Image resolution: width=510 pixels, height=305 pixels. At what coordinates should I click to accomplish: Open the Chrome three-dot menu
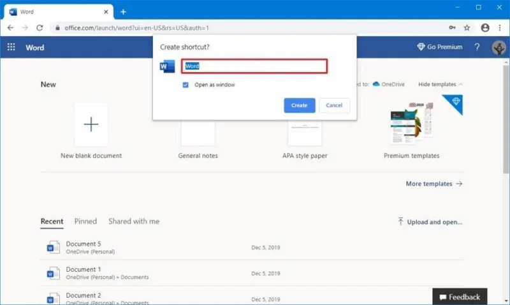pos(500,27)
